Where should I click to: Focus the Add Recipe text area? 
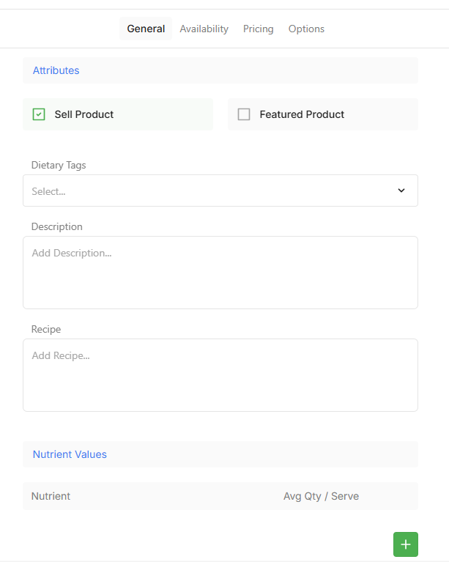point(220,374)
